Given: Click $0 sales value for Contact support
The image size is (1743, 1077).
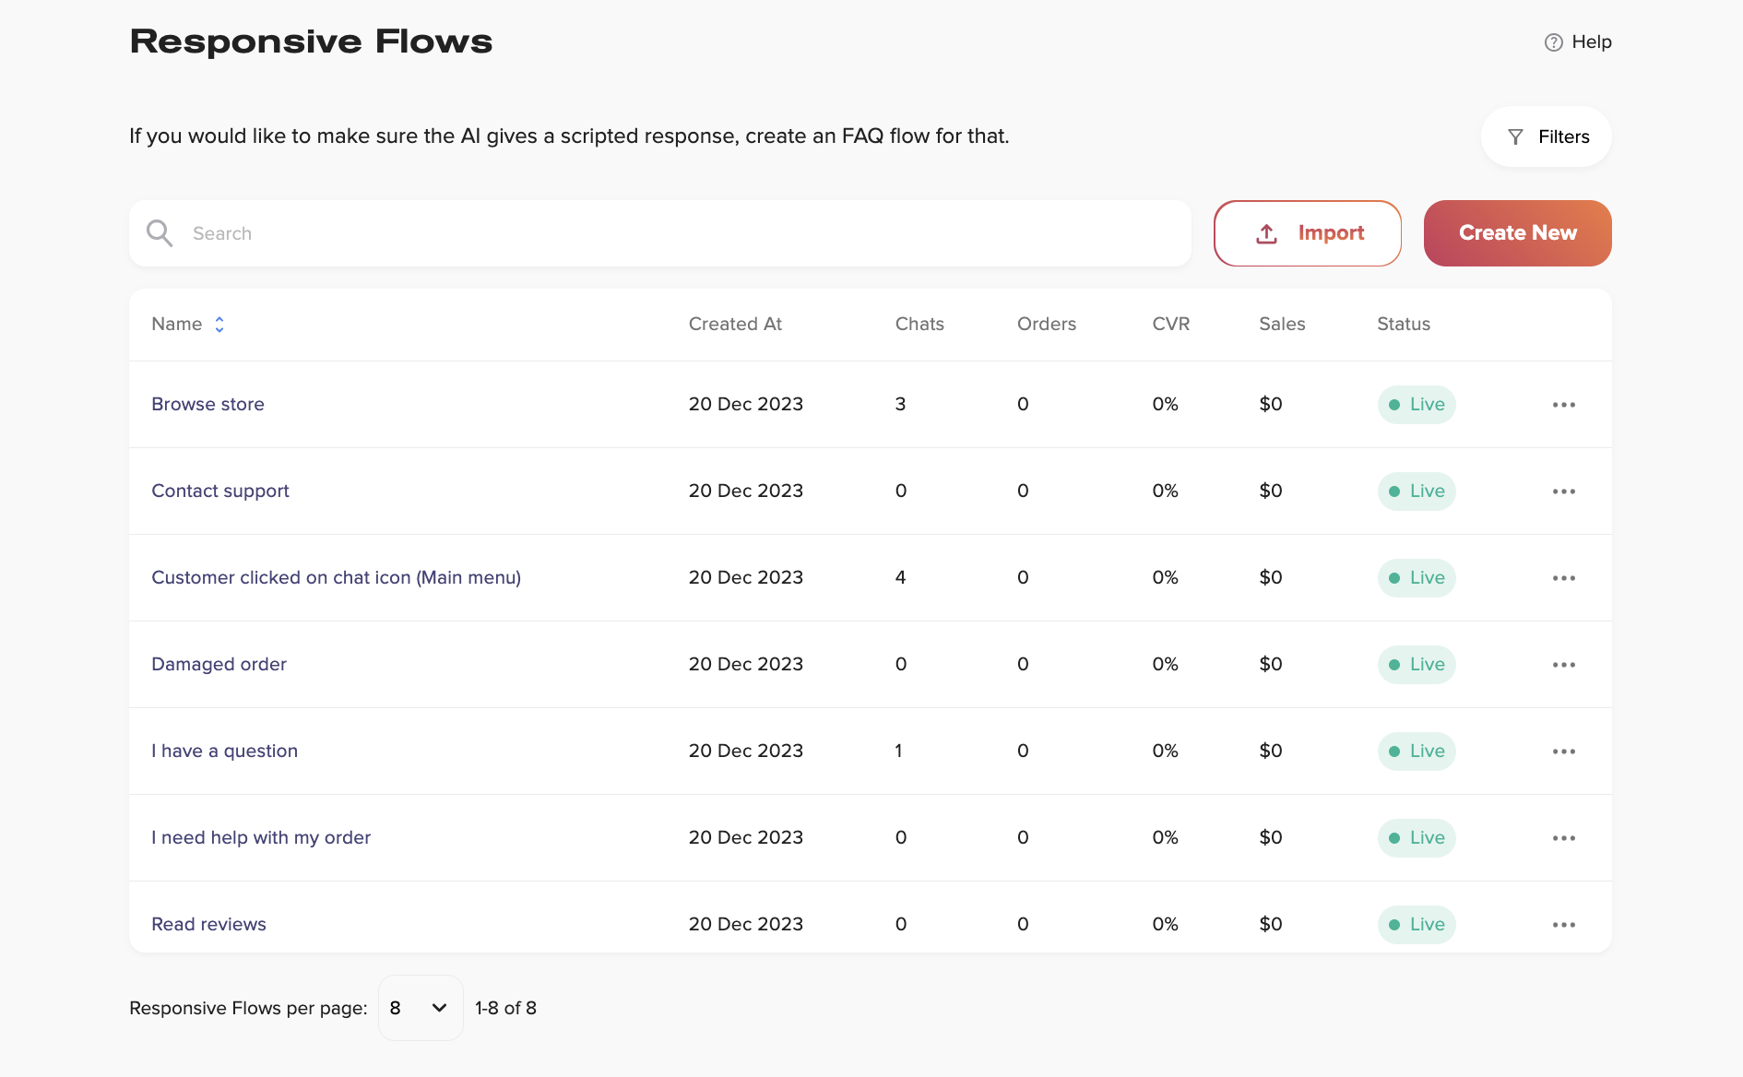Looking at the screenshot, I should pyautogui.click(x=1271, y=491).
